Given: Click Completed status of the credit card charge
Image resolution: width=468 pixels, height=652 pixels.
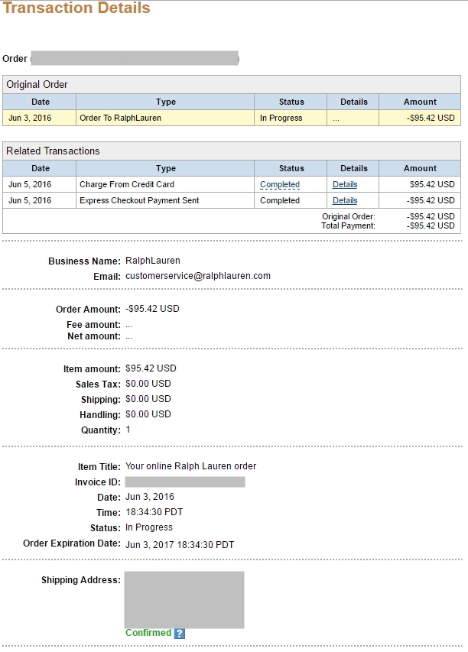Looking at the screenshot, I should point(280,184).
